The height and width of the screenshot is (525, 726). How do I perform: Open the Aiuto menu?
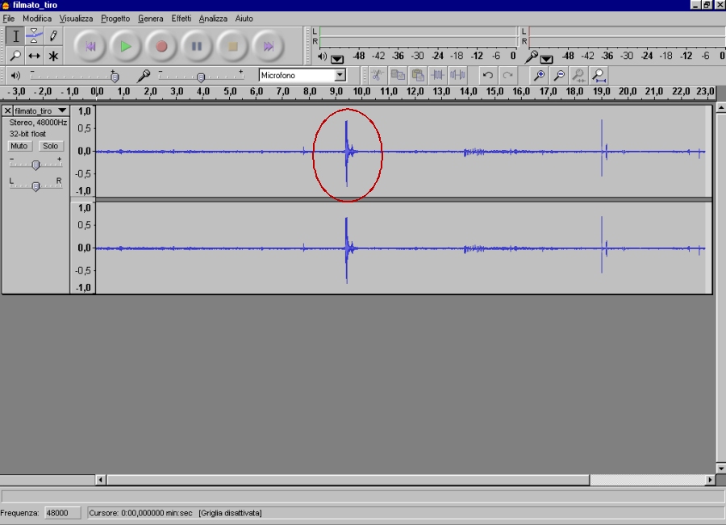pos(244,19)
